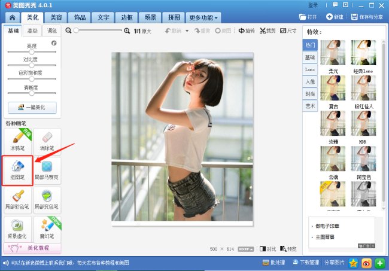Open the 做电子印章 link

coord(327,226)
